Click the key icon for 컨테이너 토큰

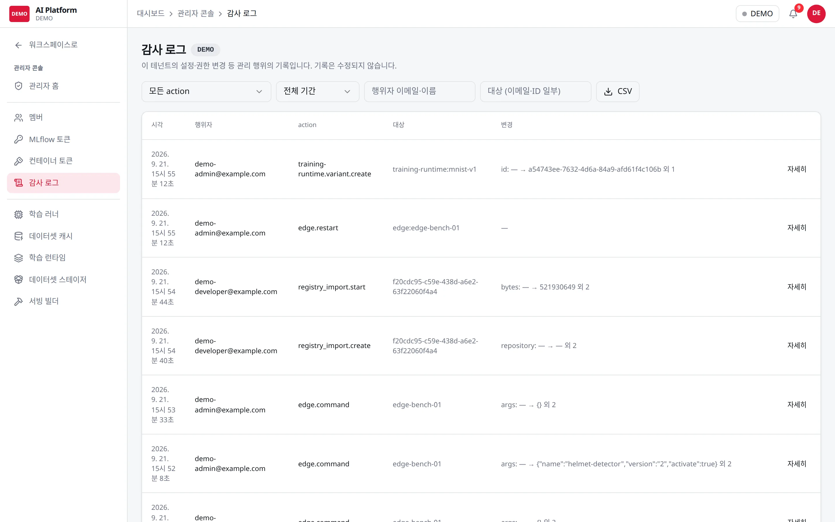tap(19, 161)
